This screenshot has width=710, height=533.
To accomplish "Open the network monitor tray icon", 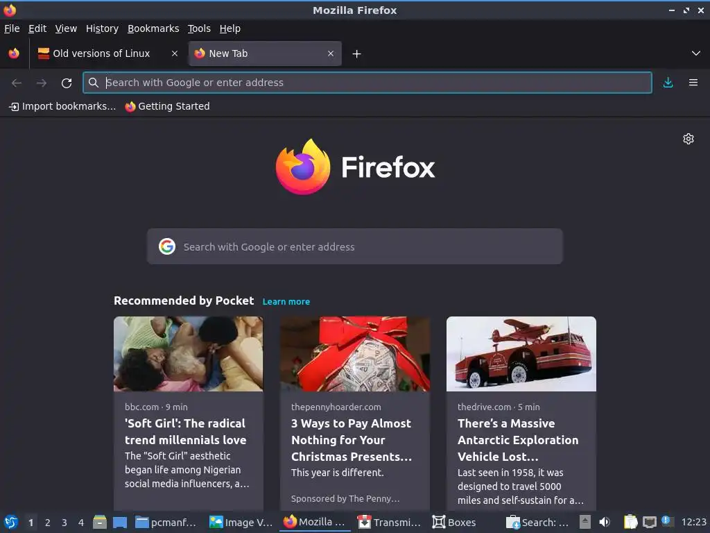I will (650, 523).
